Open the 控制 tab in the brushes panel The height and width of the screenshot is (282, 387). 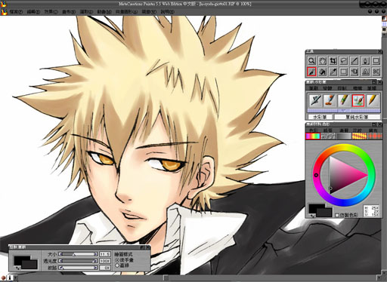[x=342, y=88]
